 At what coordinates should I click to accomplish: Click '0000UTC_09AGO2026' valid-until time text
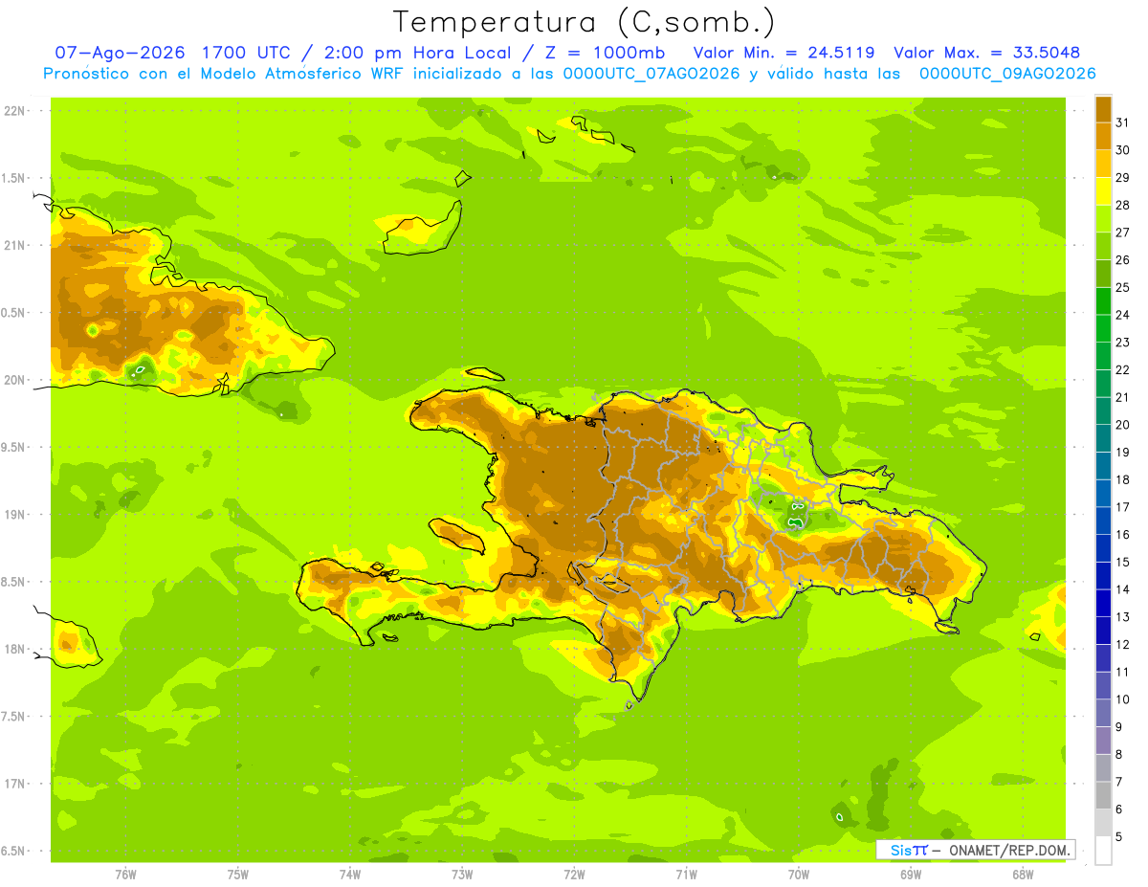coord(1007,74)
